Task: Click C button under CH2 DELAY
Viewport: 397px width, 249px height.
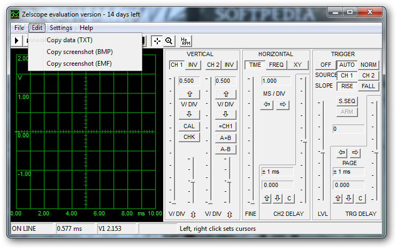Action: coord(289,198)
